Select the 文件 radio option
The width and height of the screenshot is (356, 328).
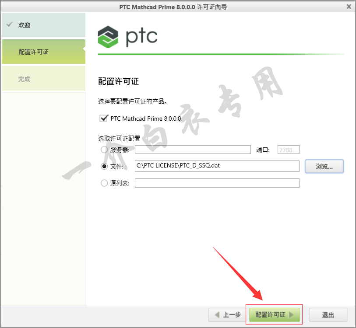[104, 166]
